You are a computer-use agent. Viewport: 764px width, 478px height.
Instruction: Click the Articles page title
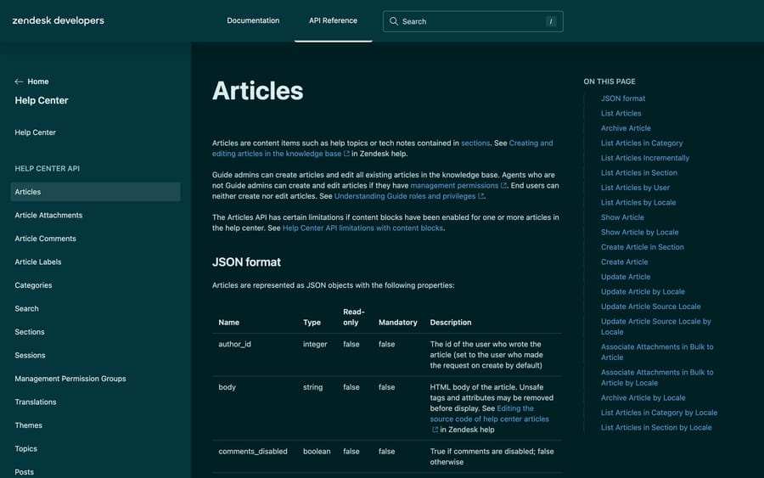258,91
